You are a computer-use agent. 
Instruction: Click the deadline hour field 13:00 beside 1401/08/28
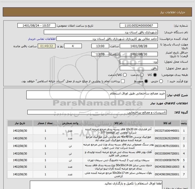pos(100,46)
